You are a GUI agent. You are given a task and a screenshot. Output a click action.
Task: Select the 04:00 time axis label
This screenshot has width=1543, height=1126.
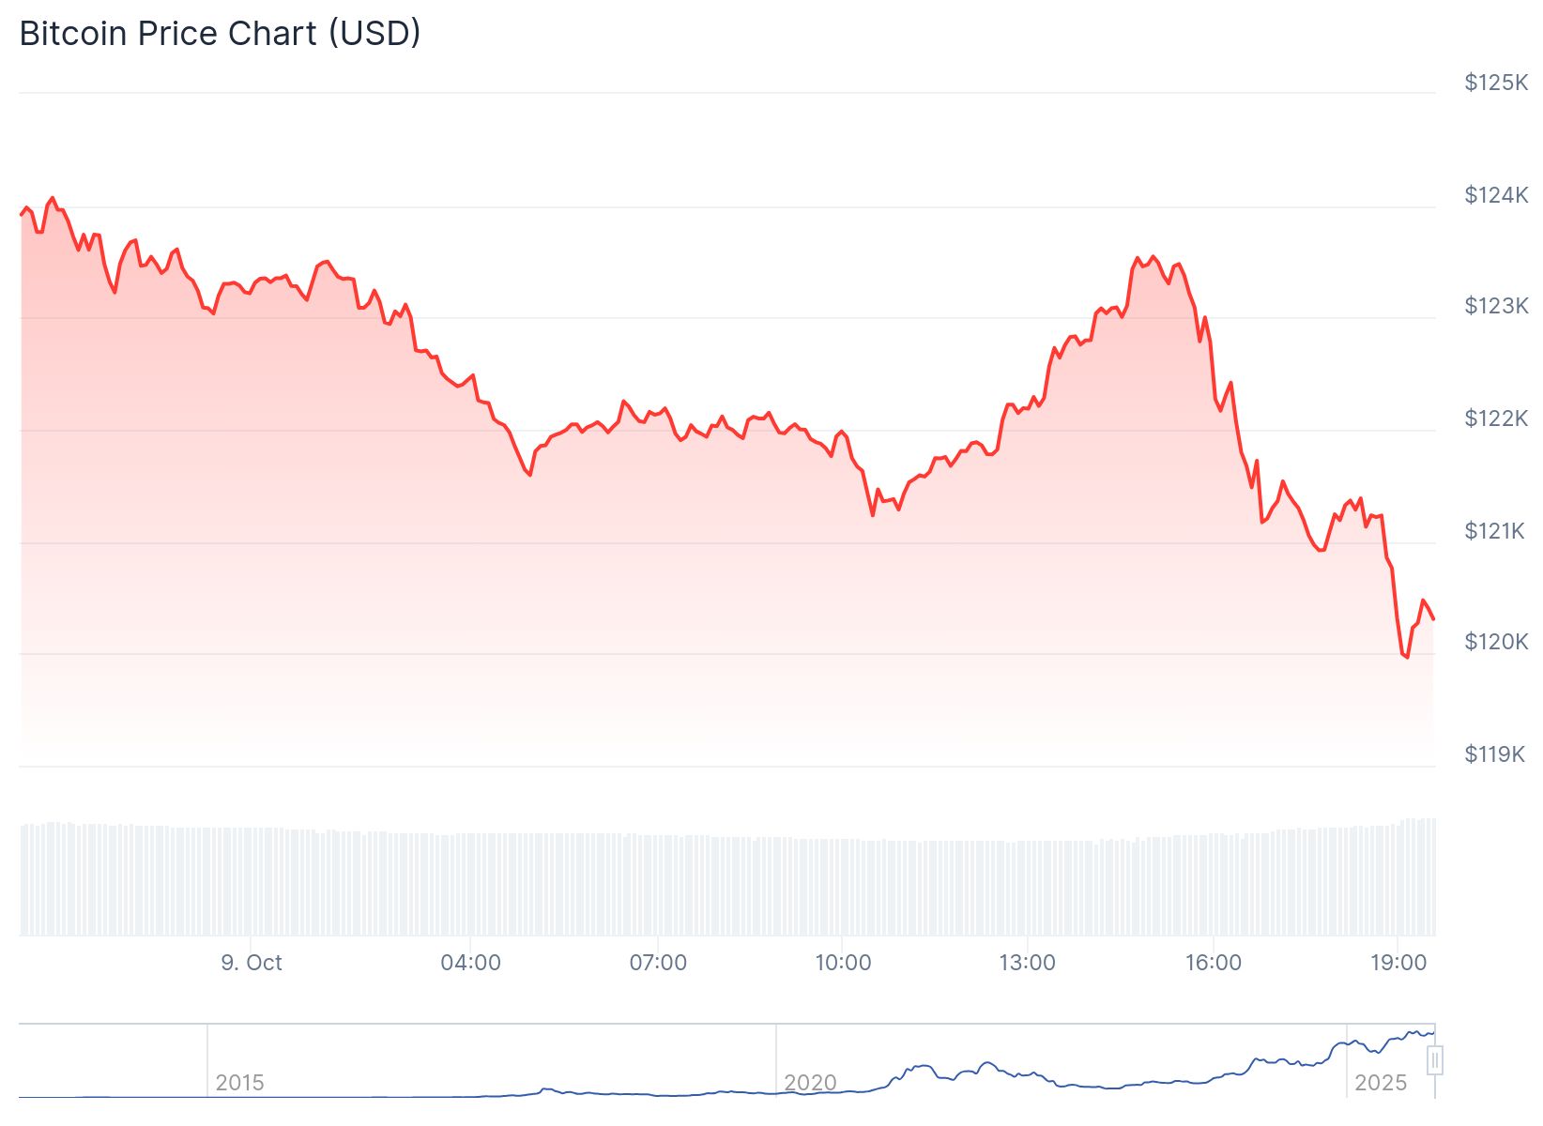pyautogui.click(x=470, y=963)
